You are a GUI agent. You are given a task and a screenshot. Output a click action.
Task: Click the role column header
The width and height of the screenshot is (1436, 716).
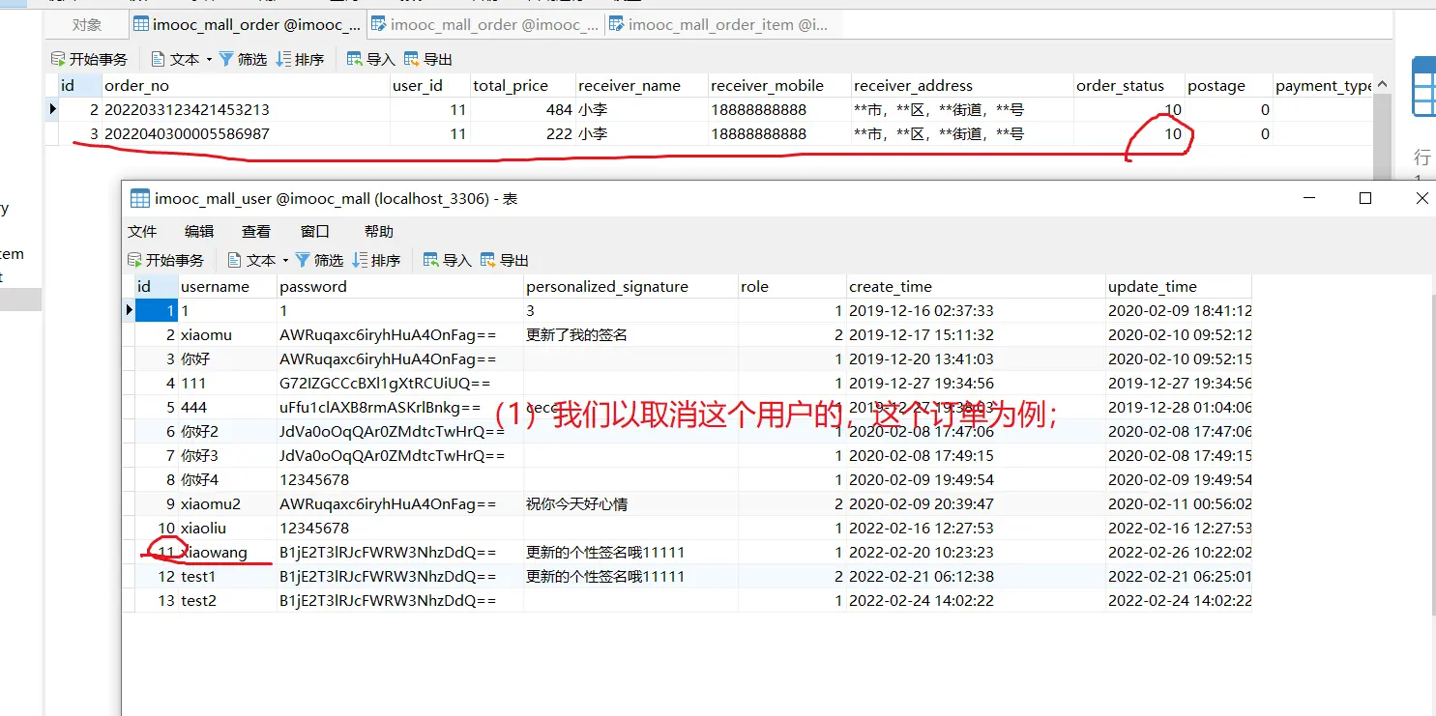coord(792,286)
